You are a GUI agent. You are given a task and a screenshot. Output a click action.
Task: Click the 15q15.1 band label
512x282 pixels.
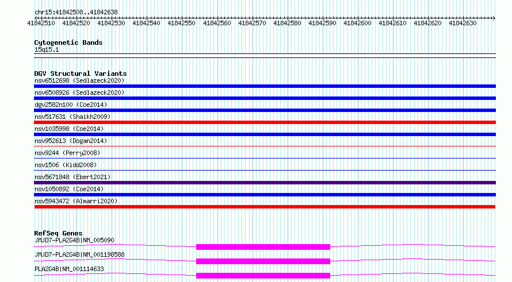(x=47, y=49)
